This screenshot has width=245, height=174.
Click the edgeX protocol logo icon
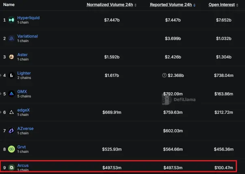11,112
